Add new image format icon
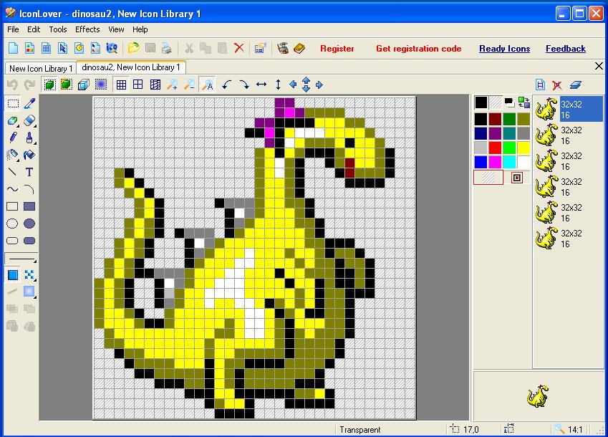The width and height of the screenshot is (608, 437). pos(540,85)
